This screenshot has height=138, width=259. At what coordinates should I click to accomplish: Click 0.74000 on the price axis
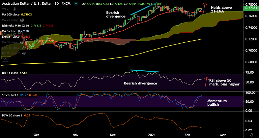tap(251, 28)
